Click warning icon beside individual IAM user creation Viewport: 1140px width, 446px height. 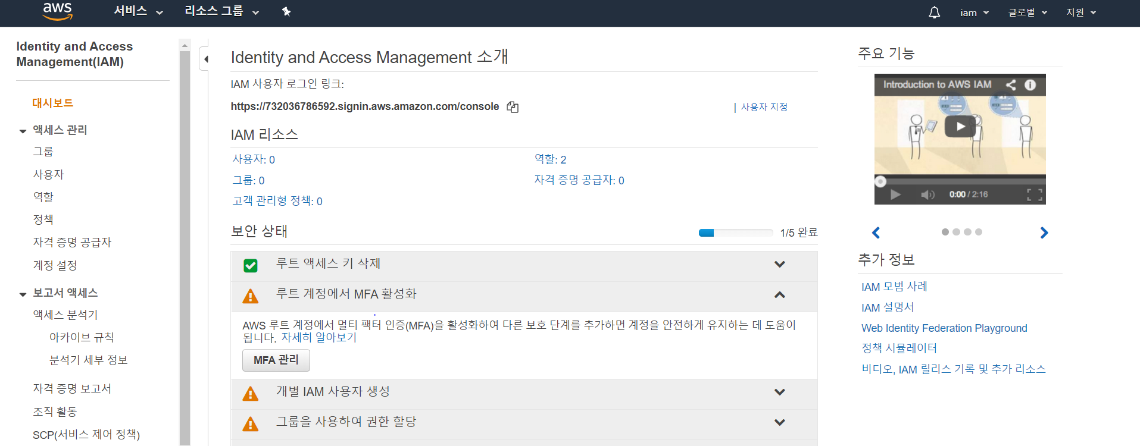pos(251,393)
